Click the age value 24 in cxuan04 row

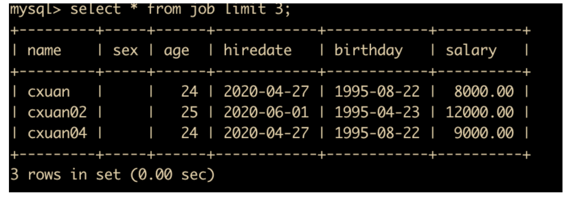point(189,133)
